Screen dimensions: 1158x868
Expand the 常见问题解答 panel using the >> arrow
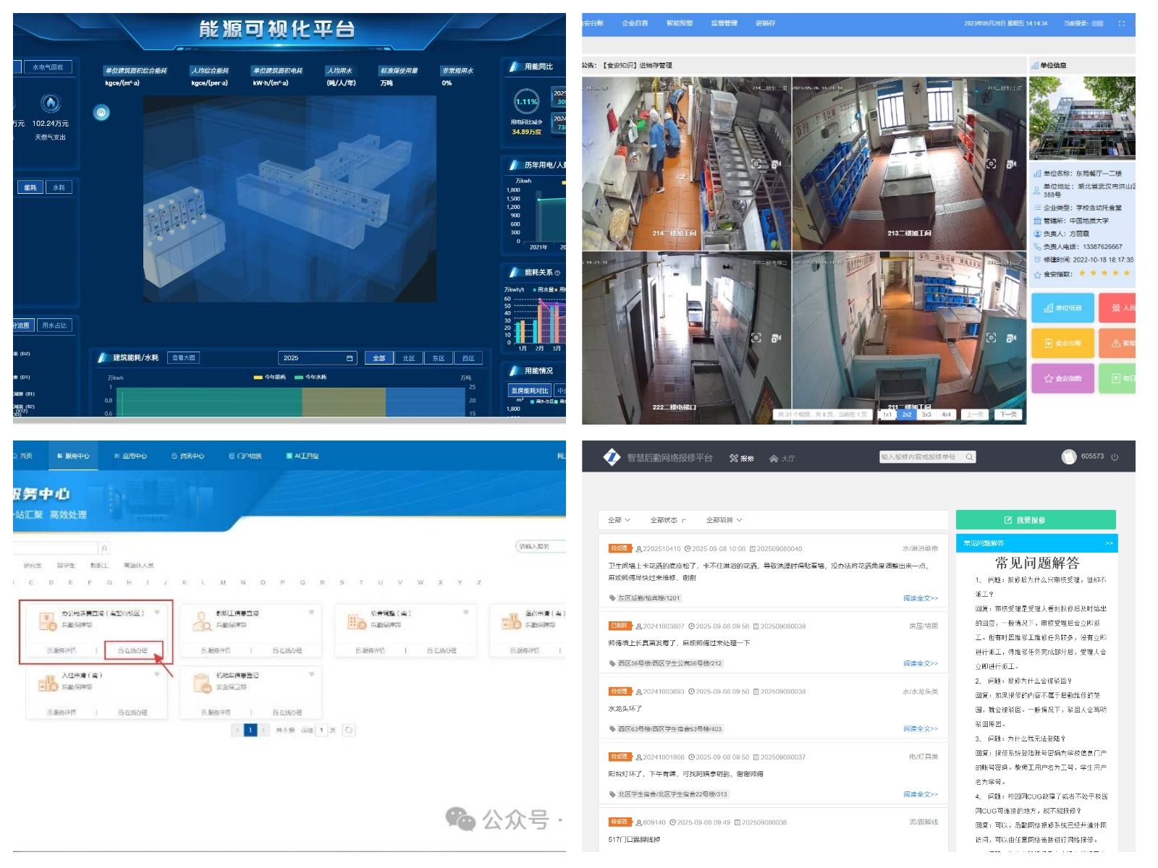pyautogui.click(x=1109, y=543)
